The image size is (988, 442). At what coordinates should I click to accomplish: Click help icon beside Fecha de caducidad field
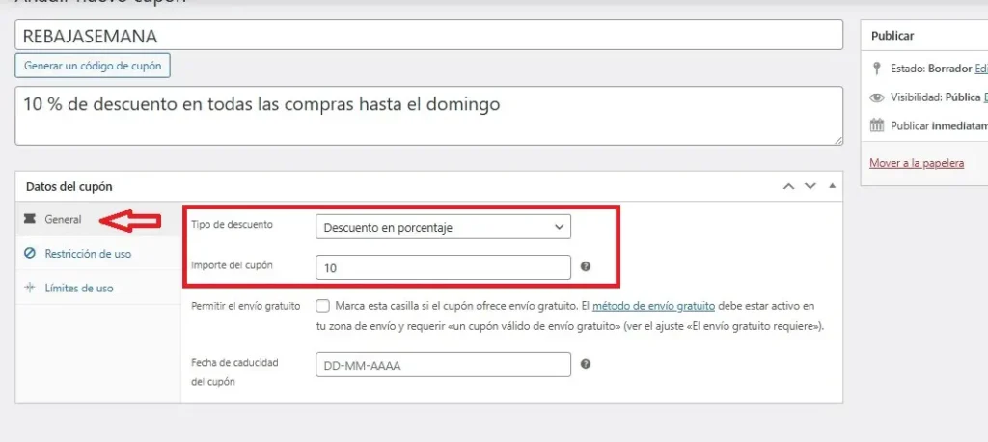[x=586, y=365]
